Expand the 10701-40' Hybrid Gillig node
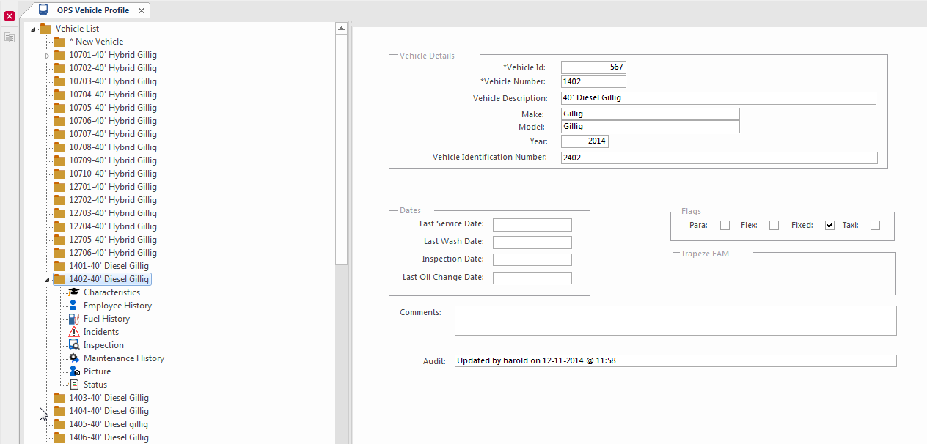 (x=47, y=56)
